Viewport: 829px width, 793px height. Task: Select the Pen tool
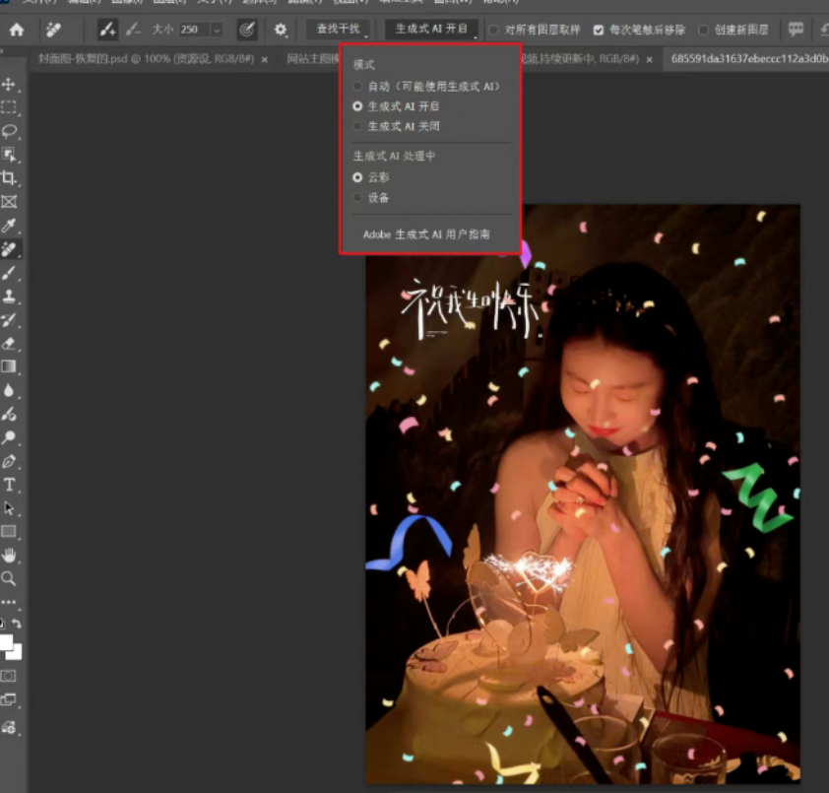coord(9,461)
